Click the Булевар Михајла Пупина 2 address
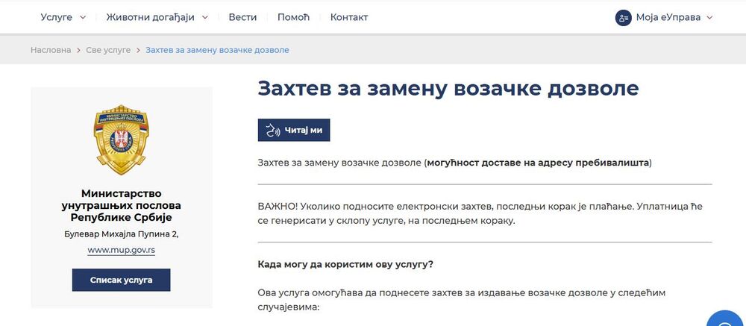The width and height of the screenshot is (746, 326). pos(122,234)
